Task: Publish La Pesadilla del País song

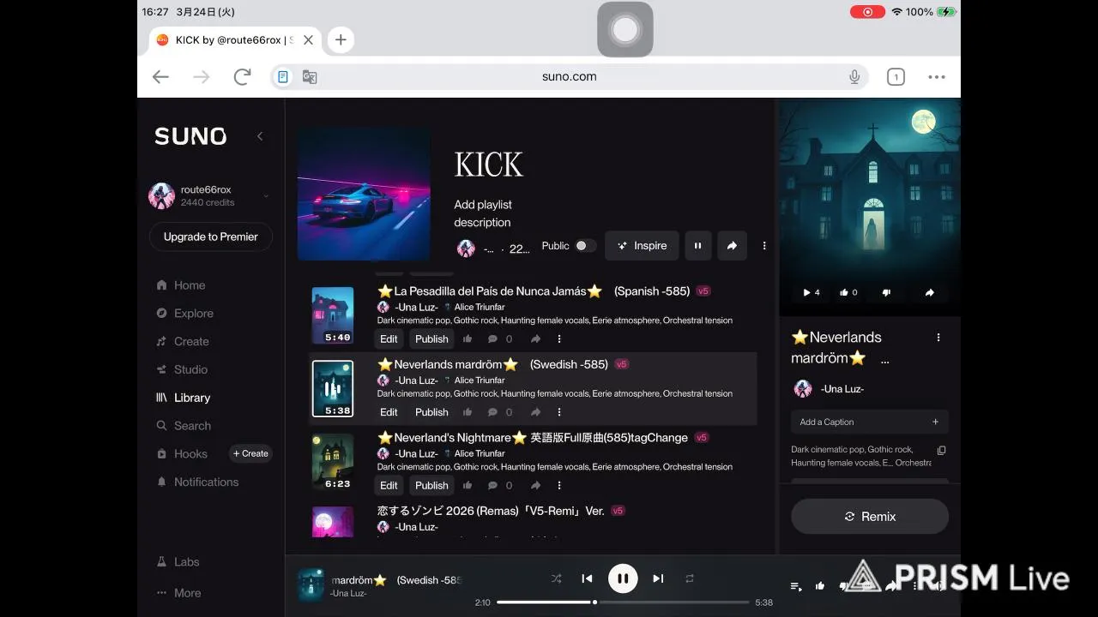Action: coord(431,339)
